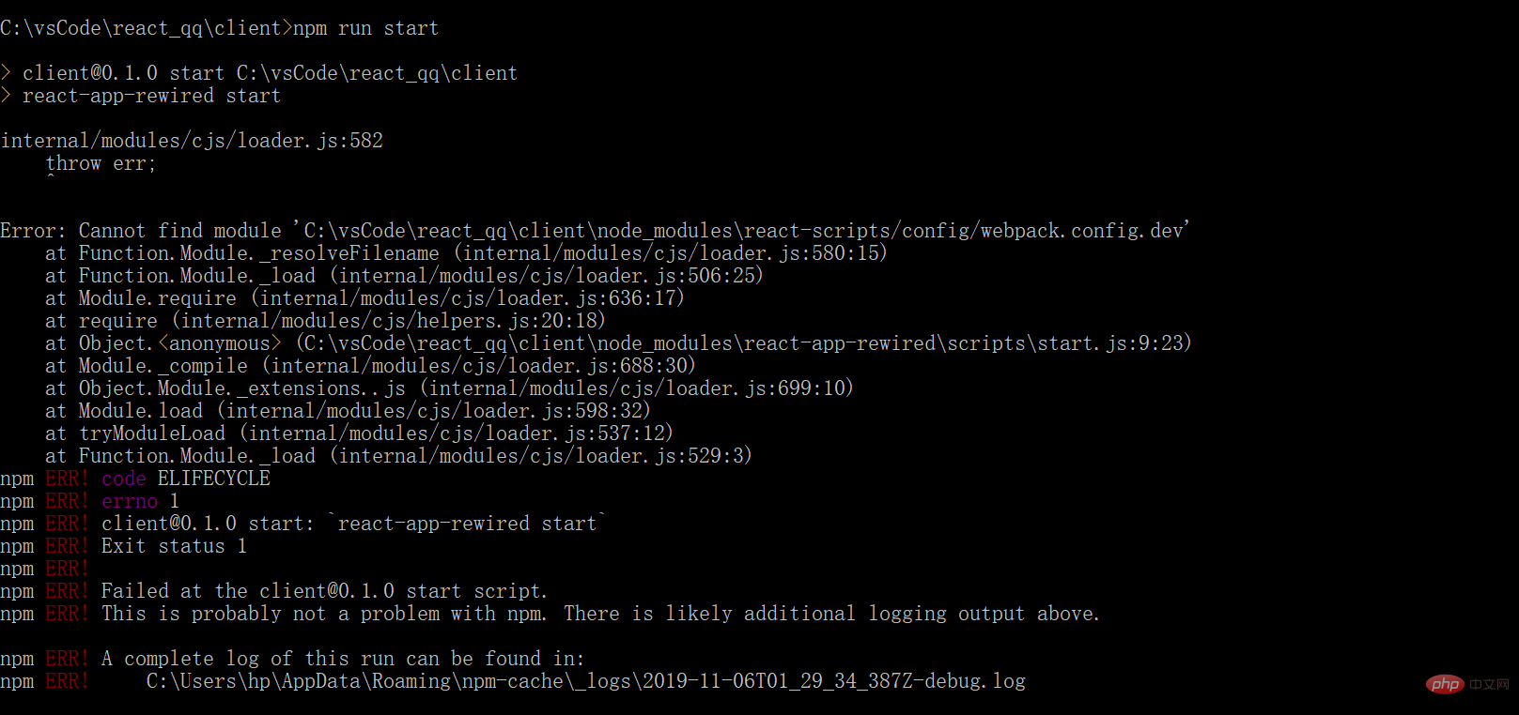The height and width of the screenshot is (715, 1519).
Task: Click the Chinese text beside the php logo
Action: pyautogui.click(x=1489, y=684)
